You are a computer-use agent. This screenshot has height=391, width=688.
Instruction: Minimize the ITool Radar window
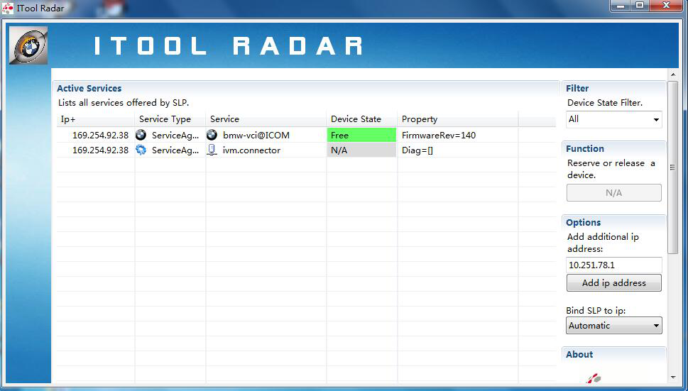[x=621, y=6]
